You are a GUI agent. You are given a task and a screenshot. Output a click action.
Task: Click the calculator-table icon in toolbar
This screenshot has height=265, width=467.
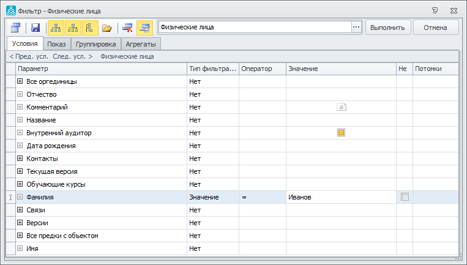[15, 28]
